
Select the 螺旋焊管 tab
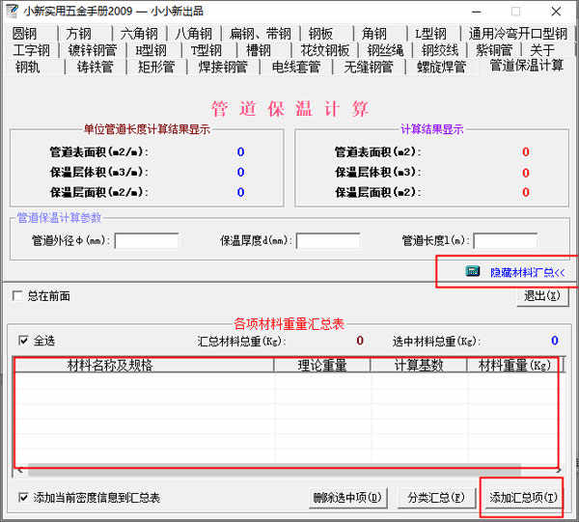point(441,68)
